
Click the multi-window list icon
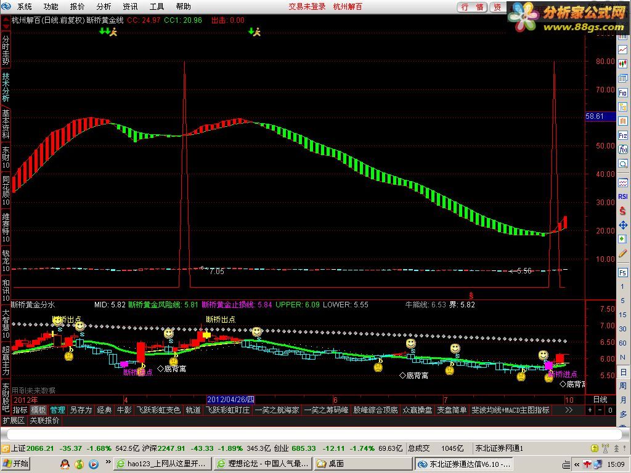tap(622, 78)
